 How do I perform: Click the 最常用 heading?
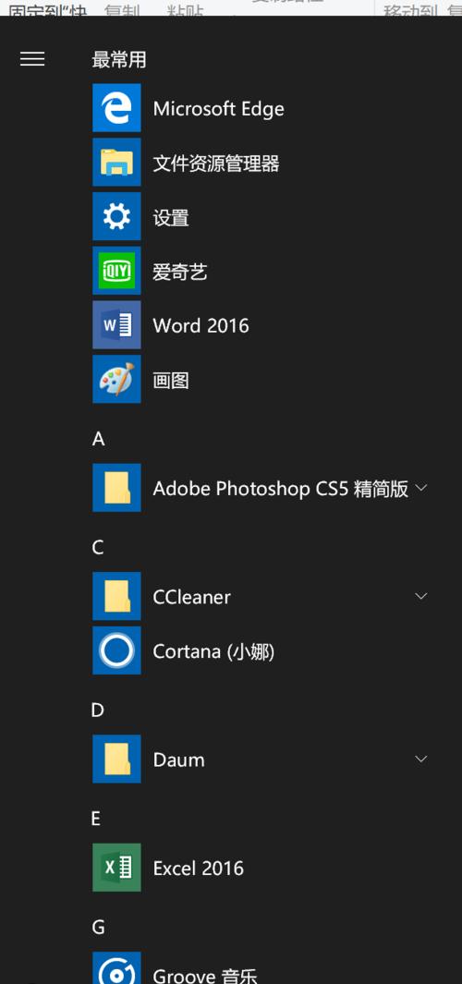tap(118, 60)
